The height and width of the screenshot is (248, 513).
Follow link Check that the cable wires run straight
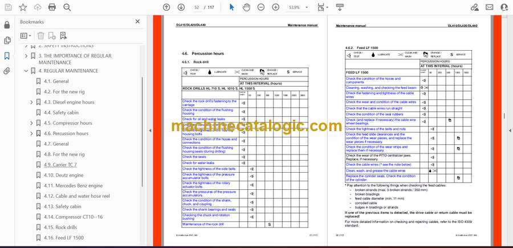pos(374,108)
